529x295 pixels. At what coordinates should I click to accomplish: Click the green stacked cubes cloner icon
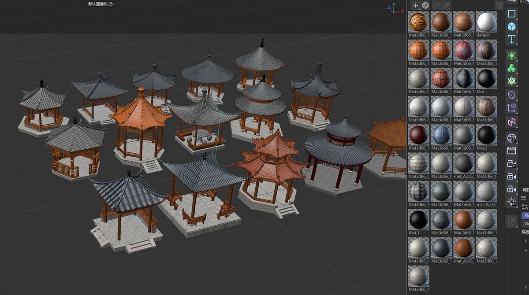coord(511,68)
